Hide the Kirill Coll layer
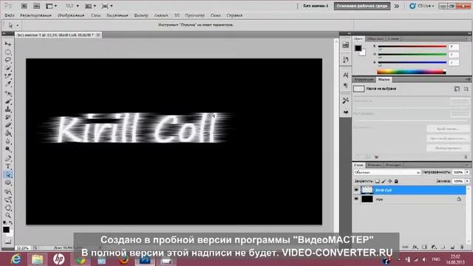The height and width of the screenshot is (266, 473). (356, 190)
